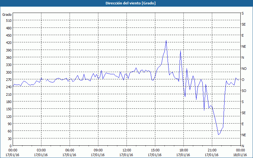253x158 pixels.
Task: Click the 'NO' compass label on right axis
Action: click(244, 69)
